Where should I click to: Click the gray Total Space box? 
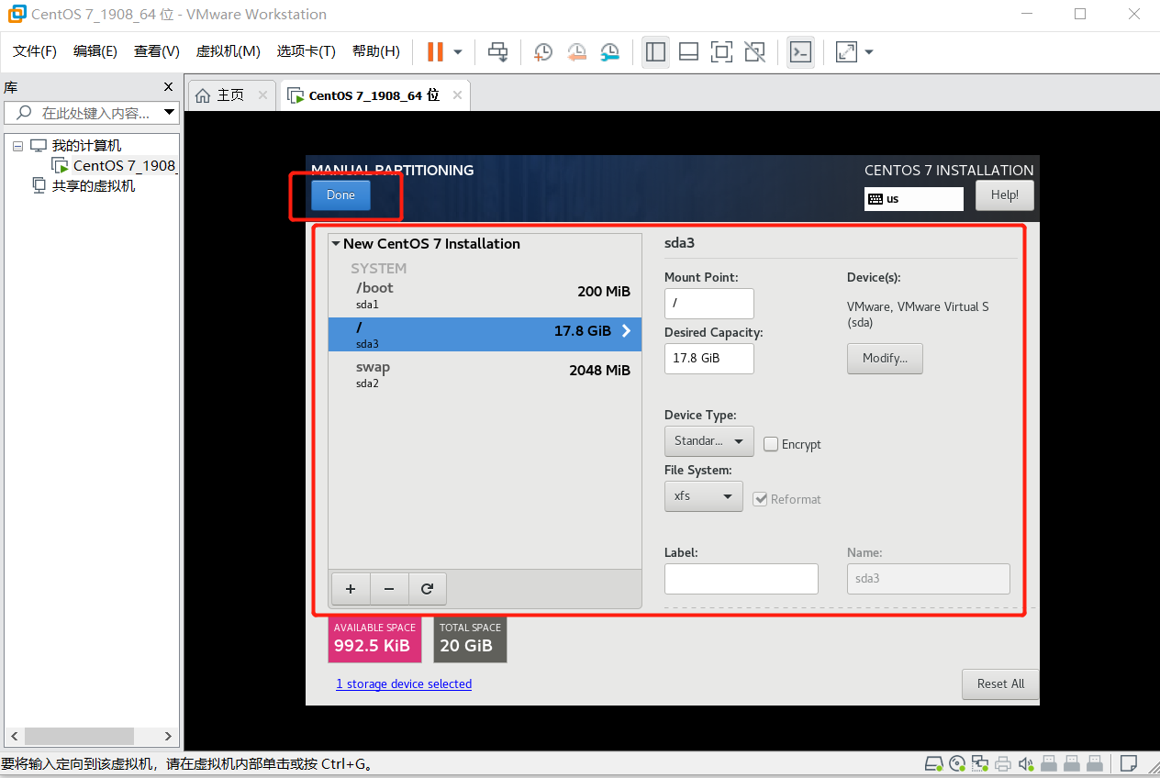(470, 639)
